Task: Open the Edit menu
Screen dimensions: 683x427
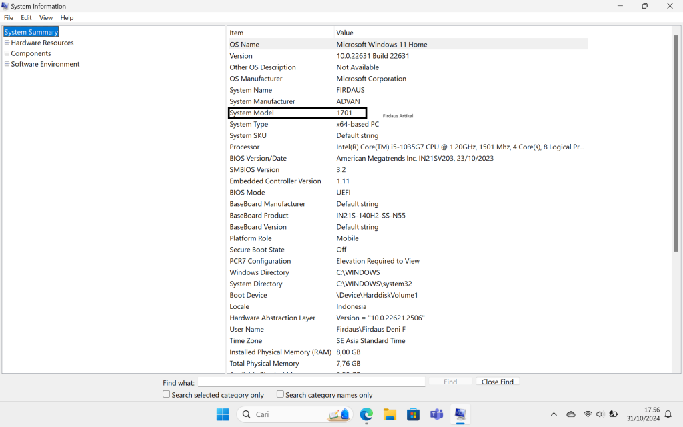Action: tap(26, 18)
